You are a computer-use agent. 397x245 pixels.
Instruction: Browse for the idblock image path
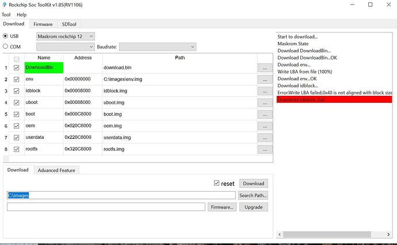[x=264, y=91]
